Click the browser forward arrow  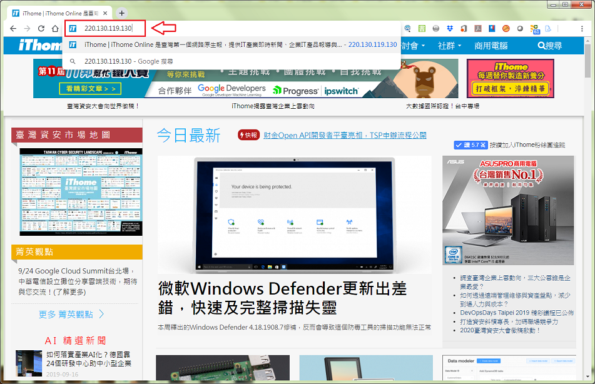[x=27, y=29]
